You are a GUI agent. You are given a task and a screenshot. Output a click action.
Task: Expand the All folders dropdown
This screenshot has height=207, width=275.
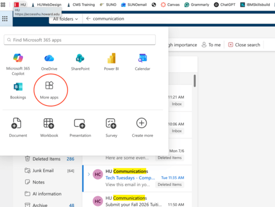tap(65, 19)
